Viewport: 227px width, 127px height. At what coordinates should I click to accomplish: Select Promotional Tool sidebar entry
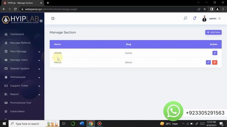21,103
